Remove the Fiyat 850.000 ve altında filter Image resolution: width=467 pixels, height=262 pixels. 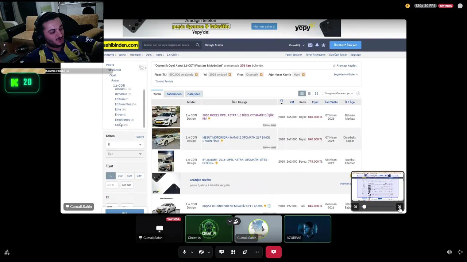pos(196,75)
